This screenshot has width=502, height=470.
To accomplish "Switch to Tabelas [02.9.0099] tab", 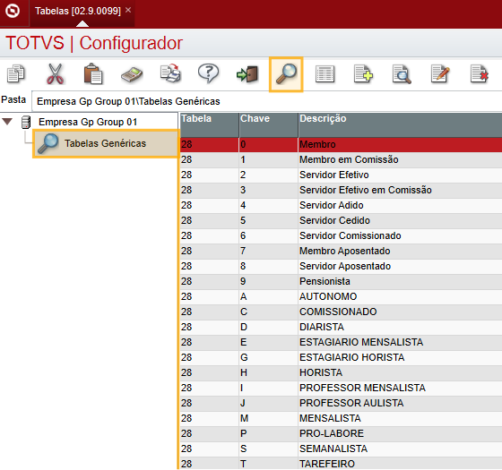I will tap(78, 11).
